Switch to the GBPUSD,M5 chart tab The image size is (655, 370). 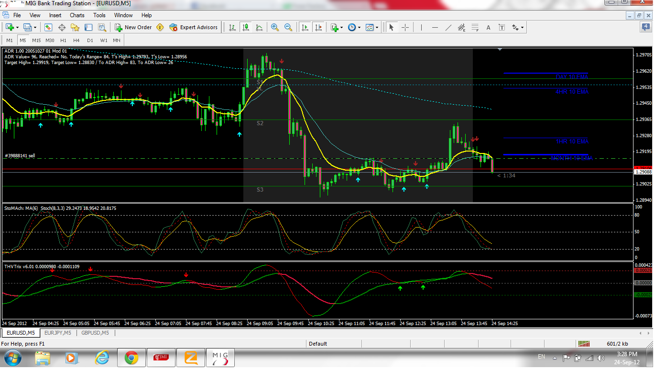click(95, 333)
